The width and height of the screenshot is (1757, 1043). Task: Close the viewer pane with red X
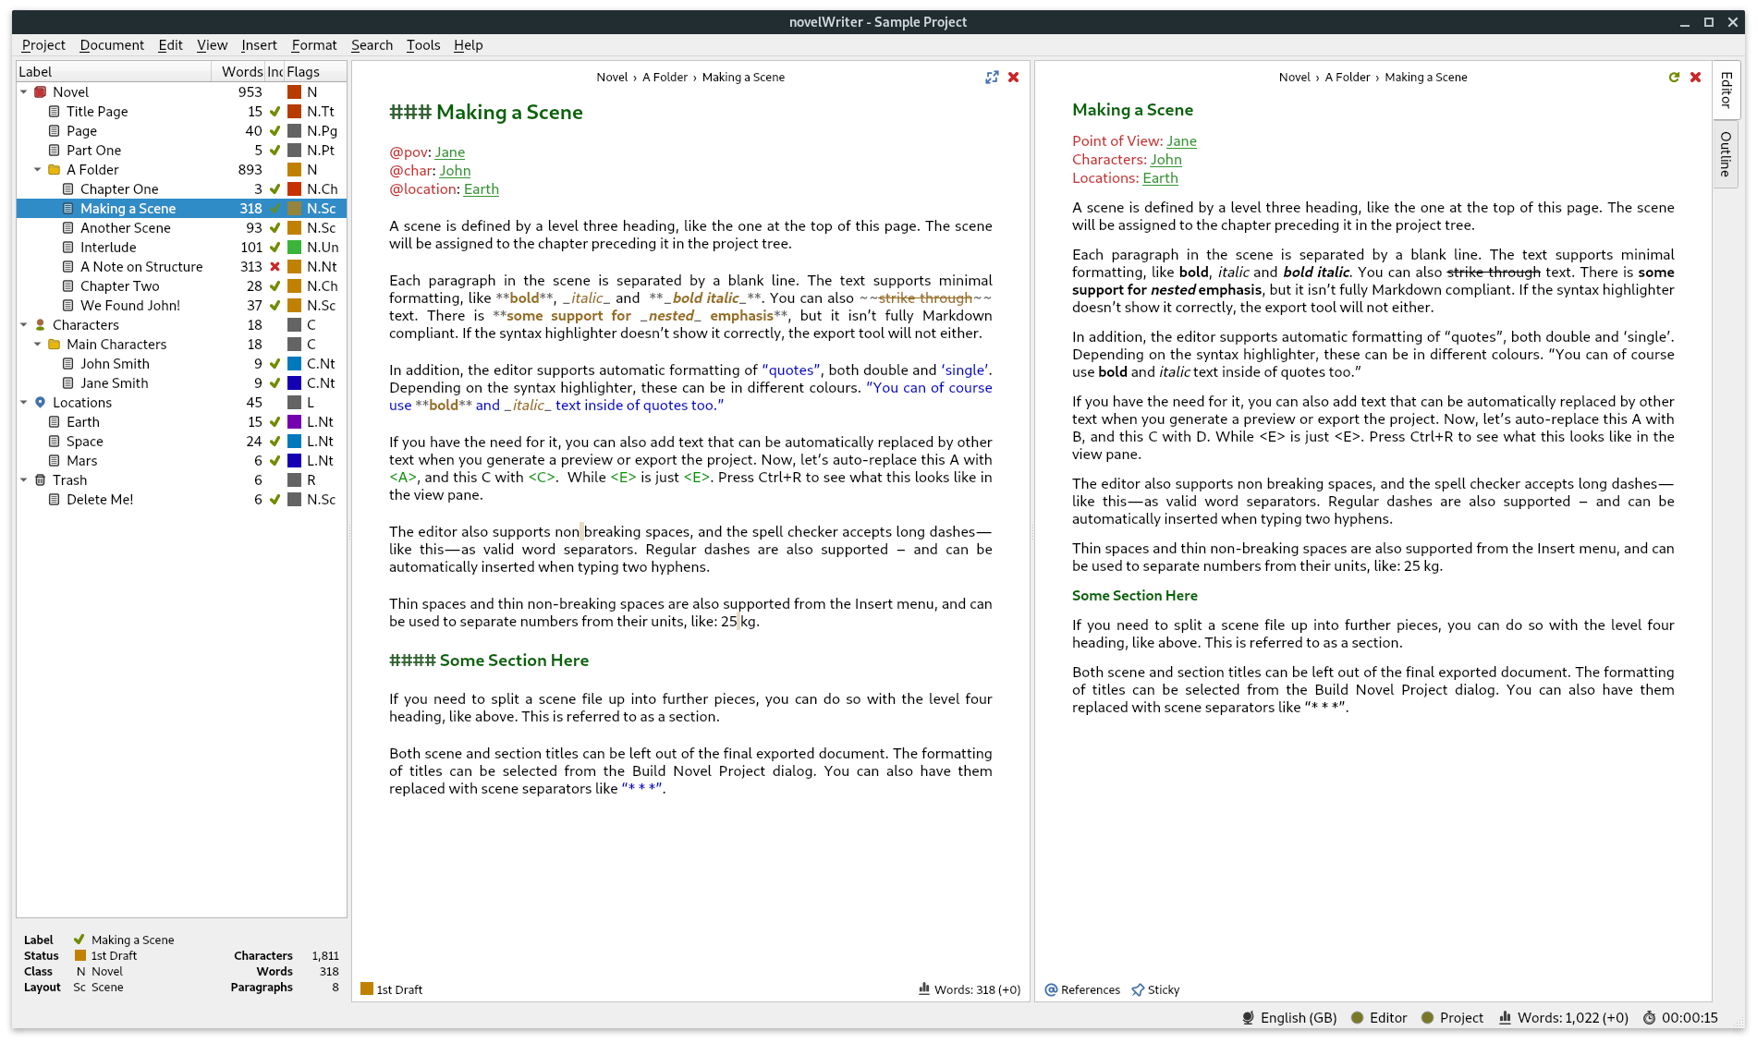tap(1696, 78)
